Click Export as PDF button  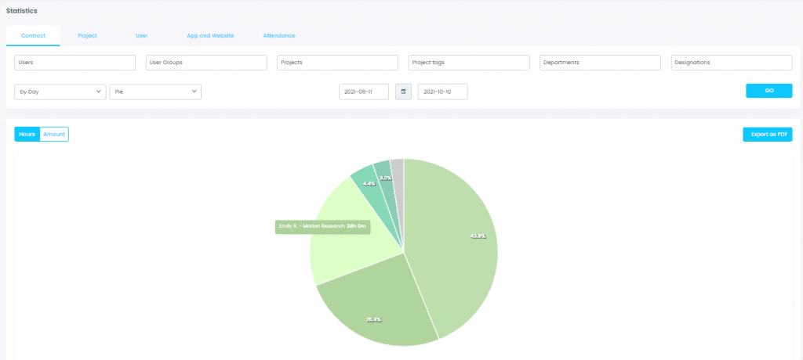tap(768, 135)
